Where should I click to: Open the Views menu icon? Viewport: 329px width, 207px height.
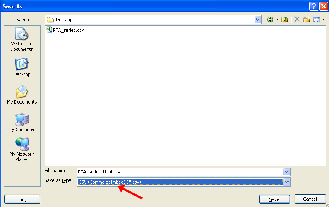(x=317, y=20)
